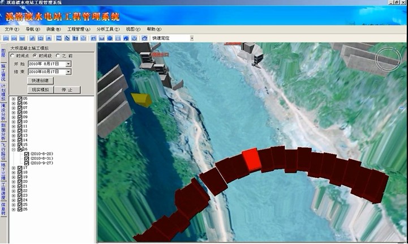Image resolution: width=408 pixels, height=244 pixels.
Task: Click the blue globe toolbar icon
Action: [x=110, y=38]
